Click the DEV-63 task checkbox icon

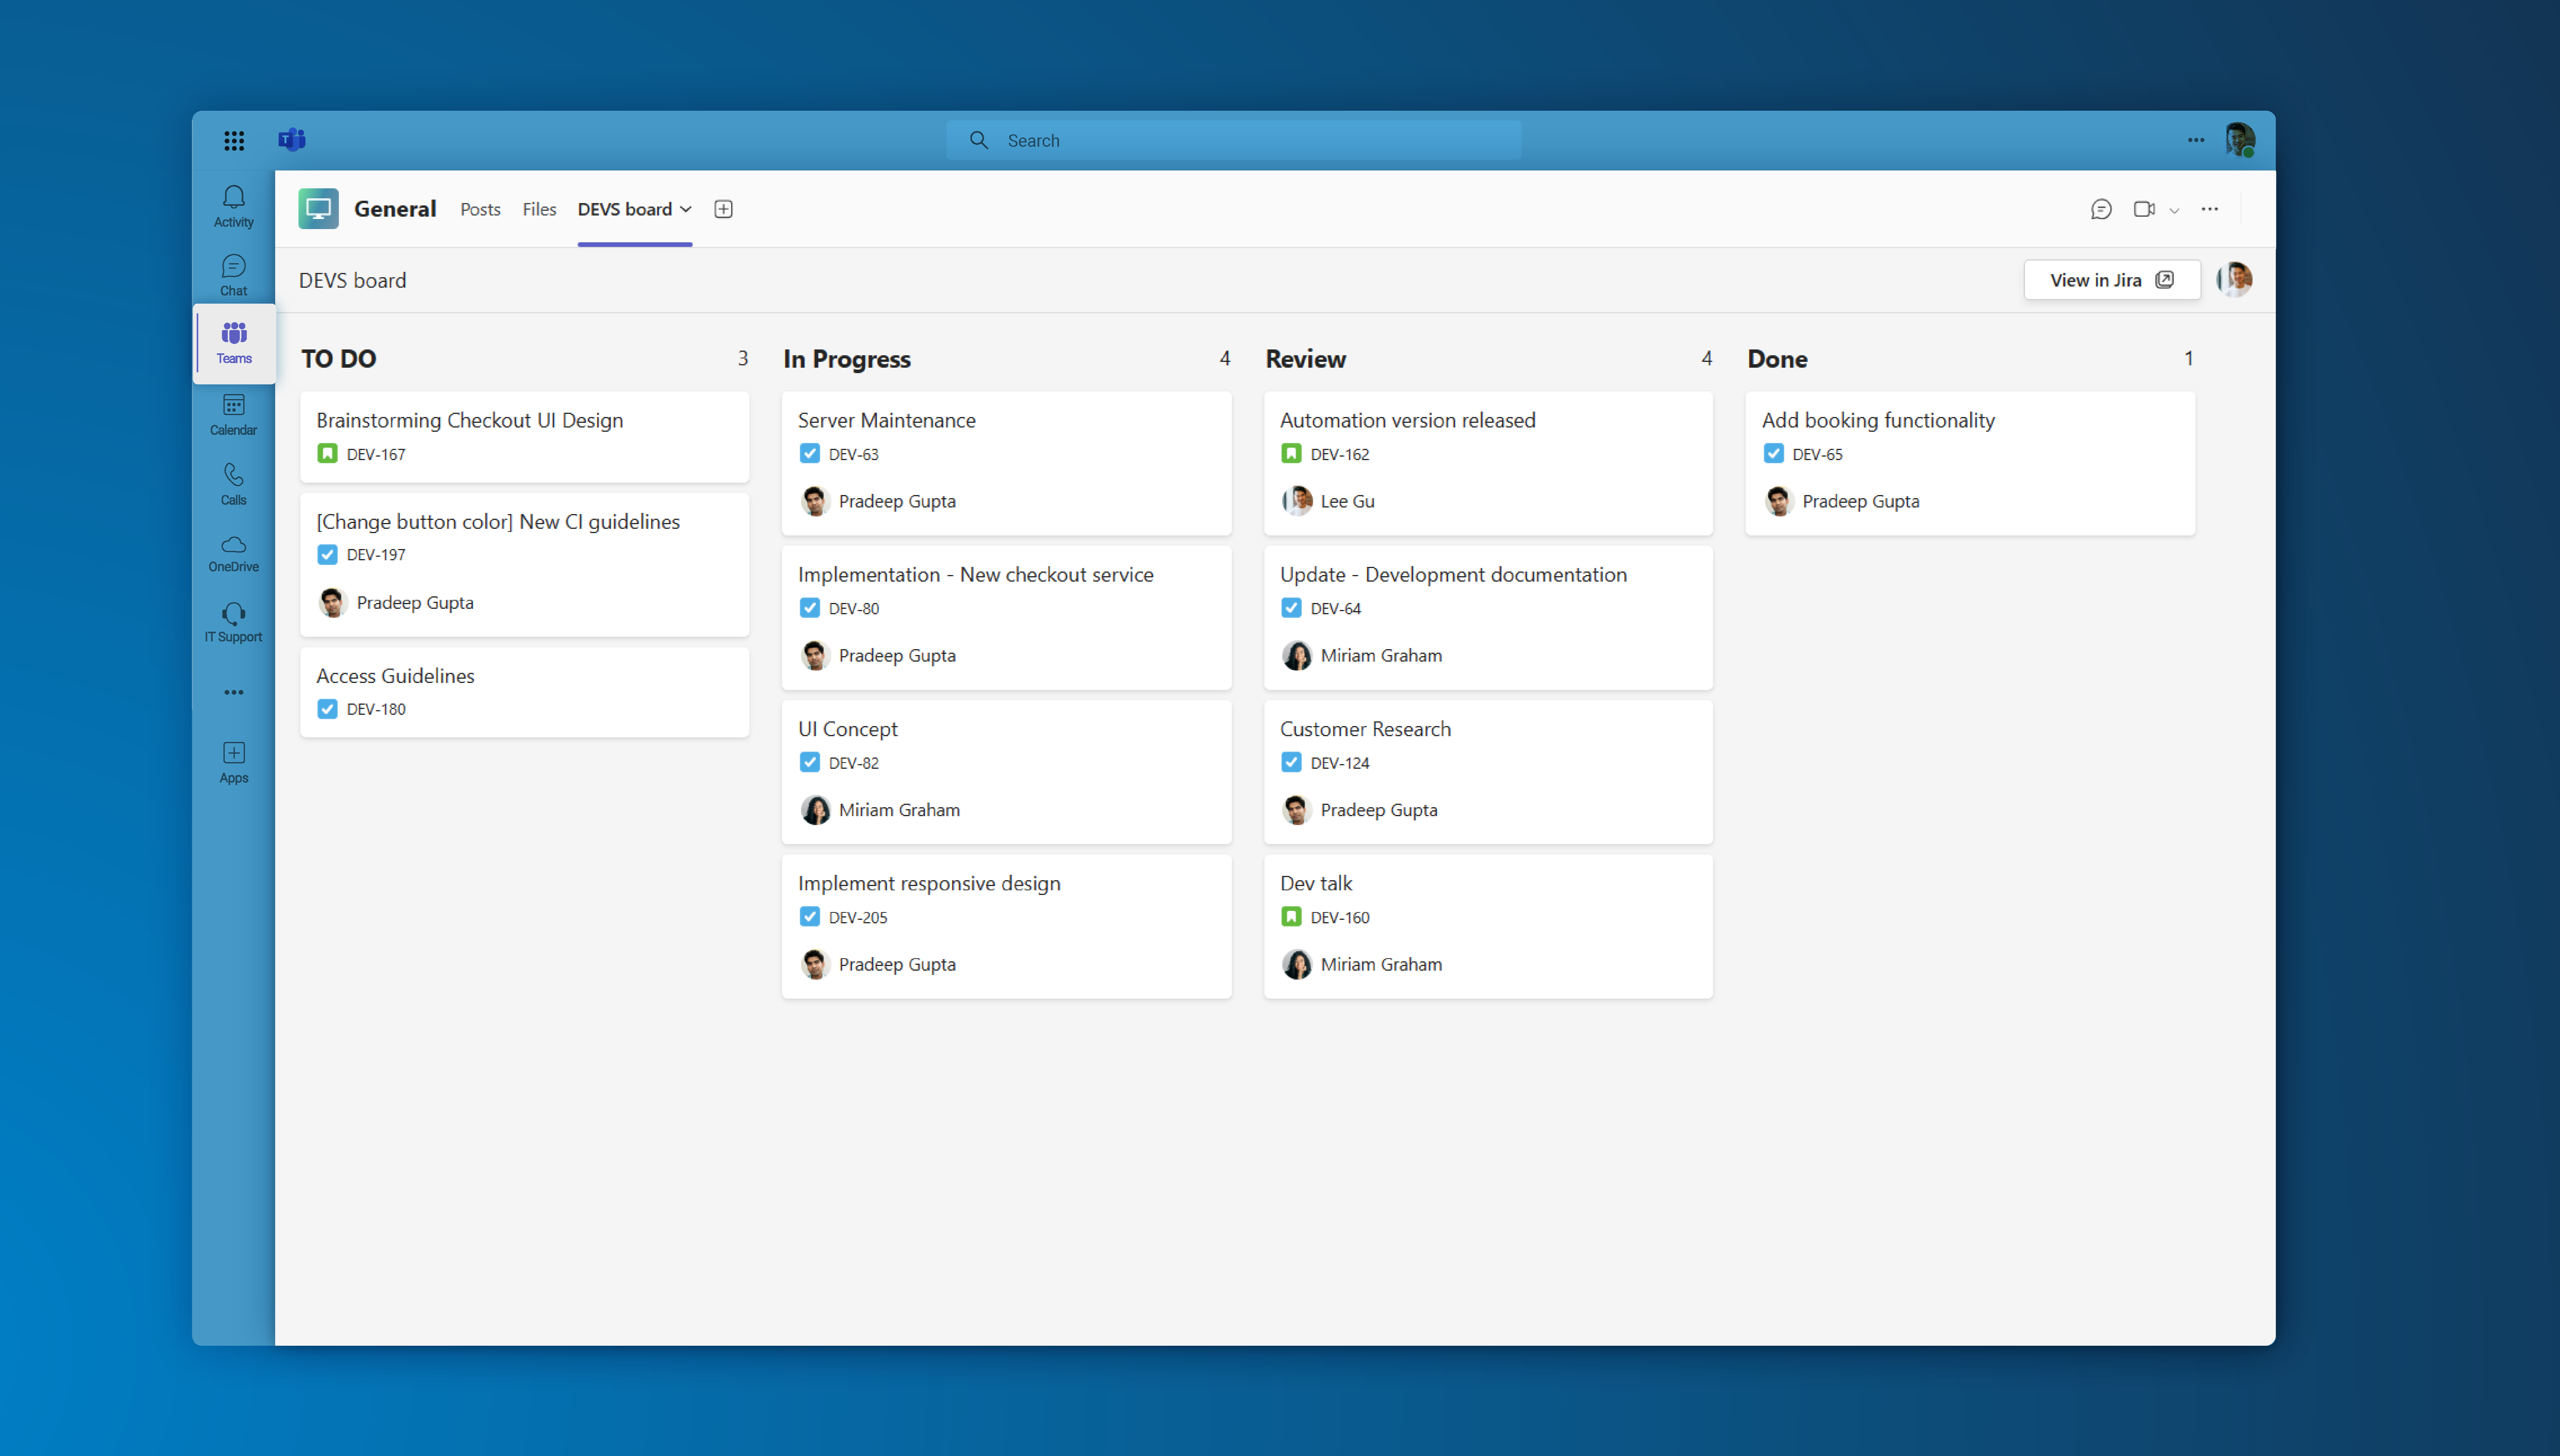click(x=809, y=454)
